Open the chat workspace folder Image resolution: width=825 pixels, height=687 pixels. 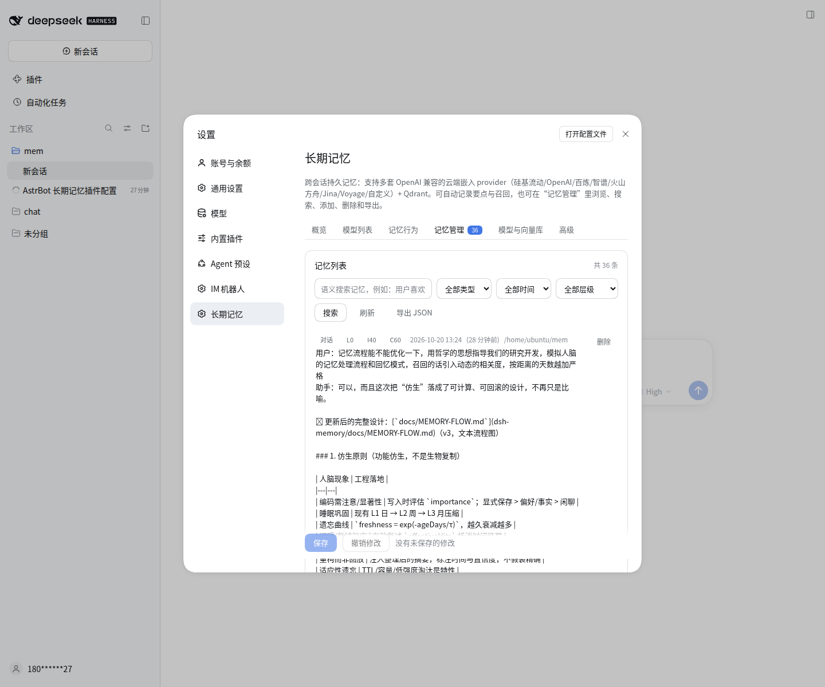point(80,212)
